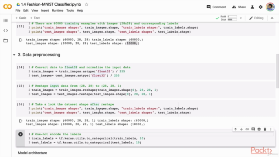Screen dimensions: 279x157
Task: Add a new Code cell
Action: click(x=21, y=18)
